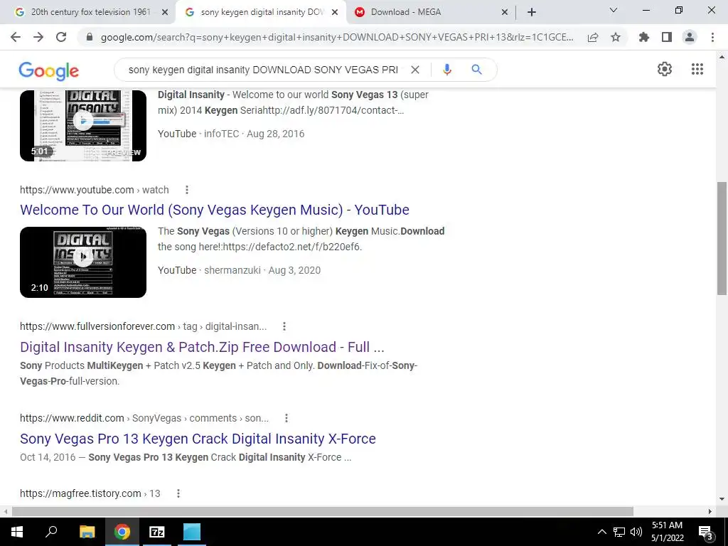Viewport: 728px width, 546px height.
Task: Focus the Google search input field
Action: [x=263, y=70]
